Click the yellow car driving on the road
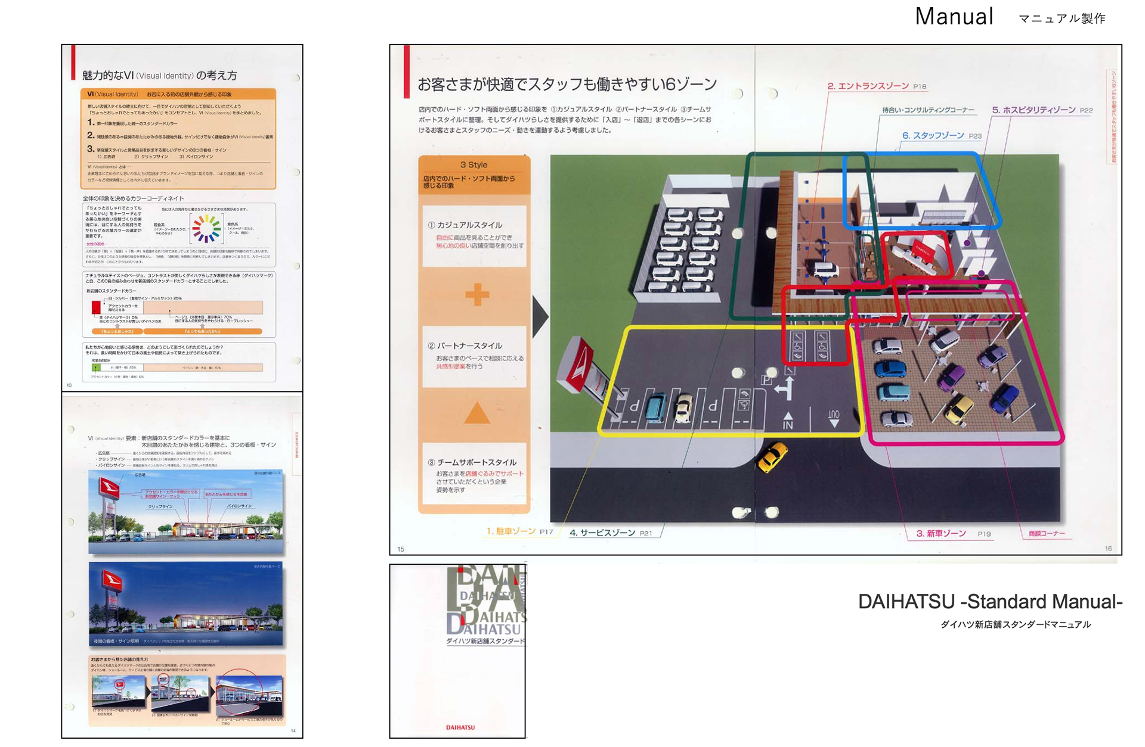 (773, 457)
